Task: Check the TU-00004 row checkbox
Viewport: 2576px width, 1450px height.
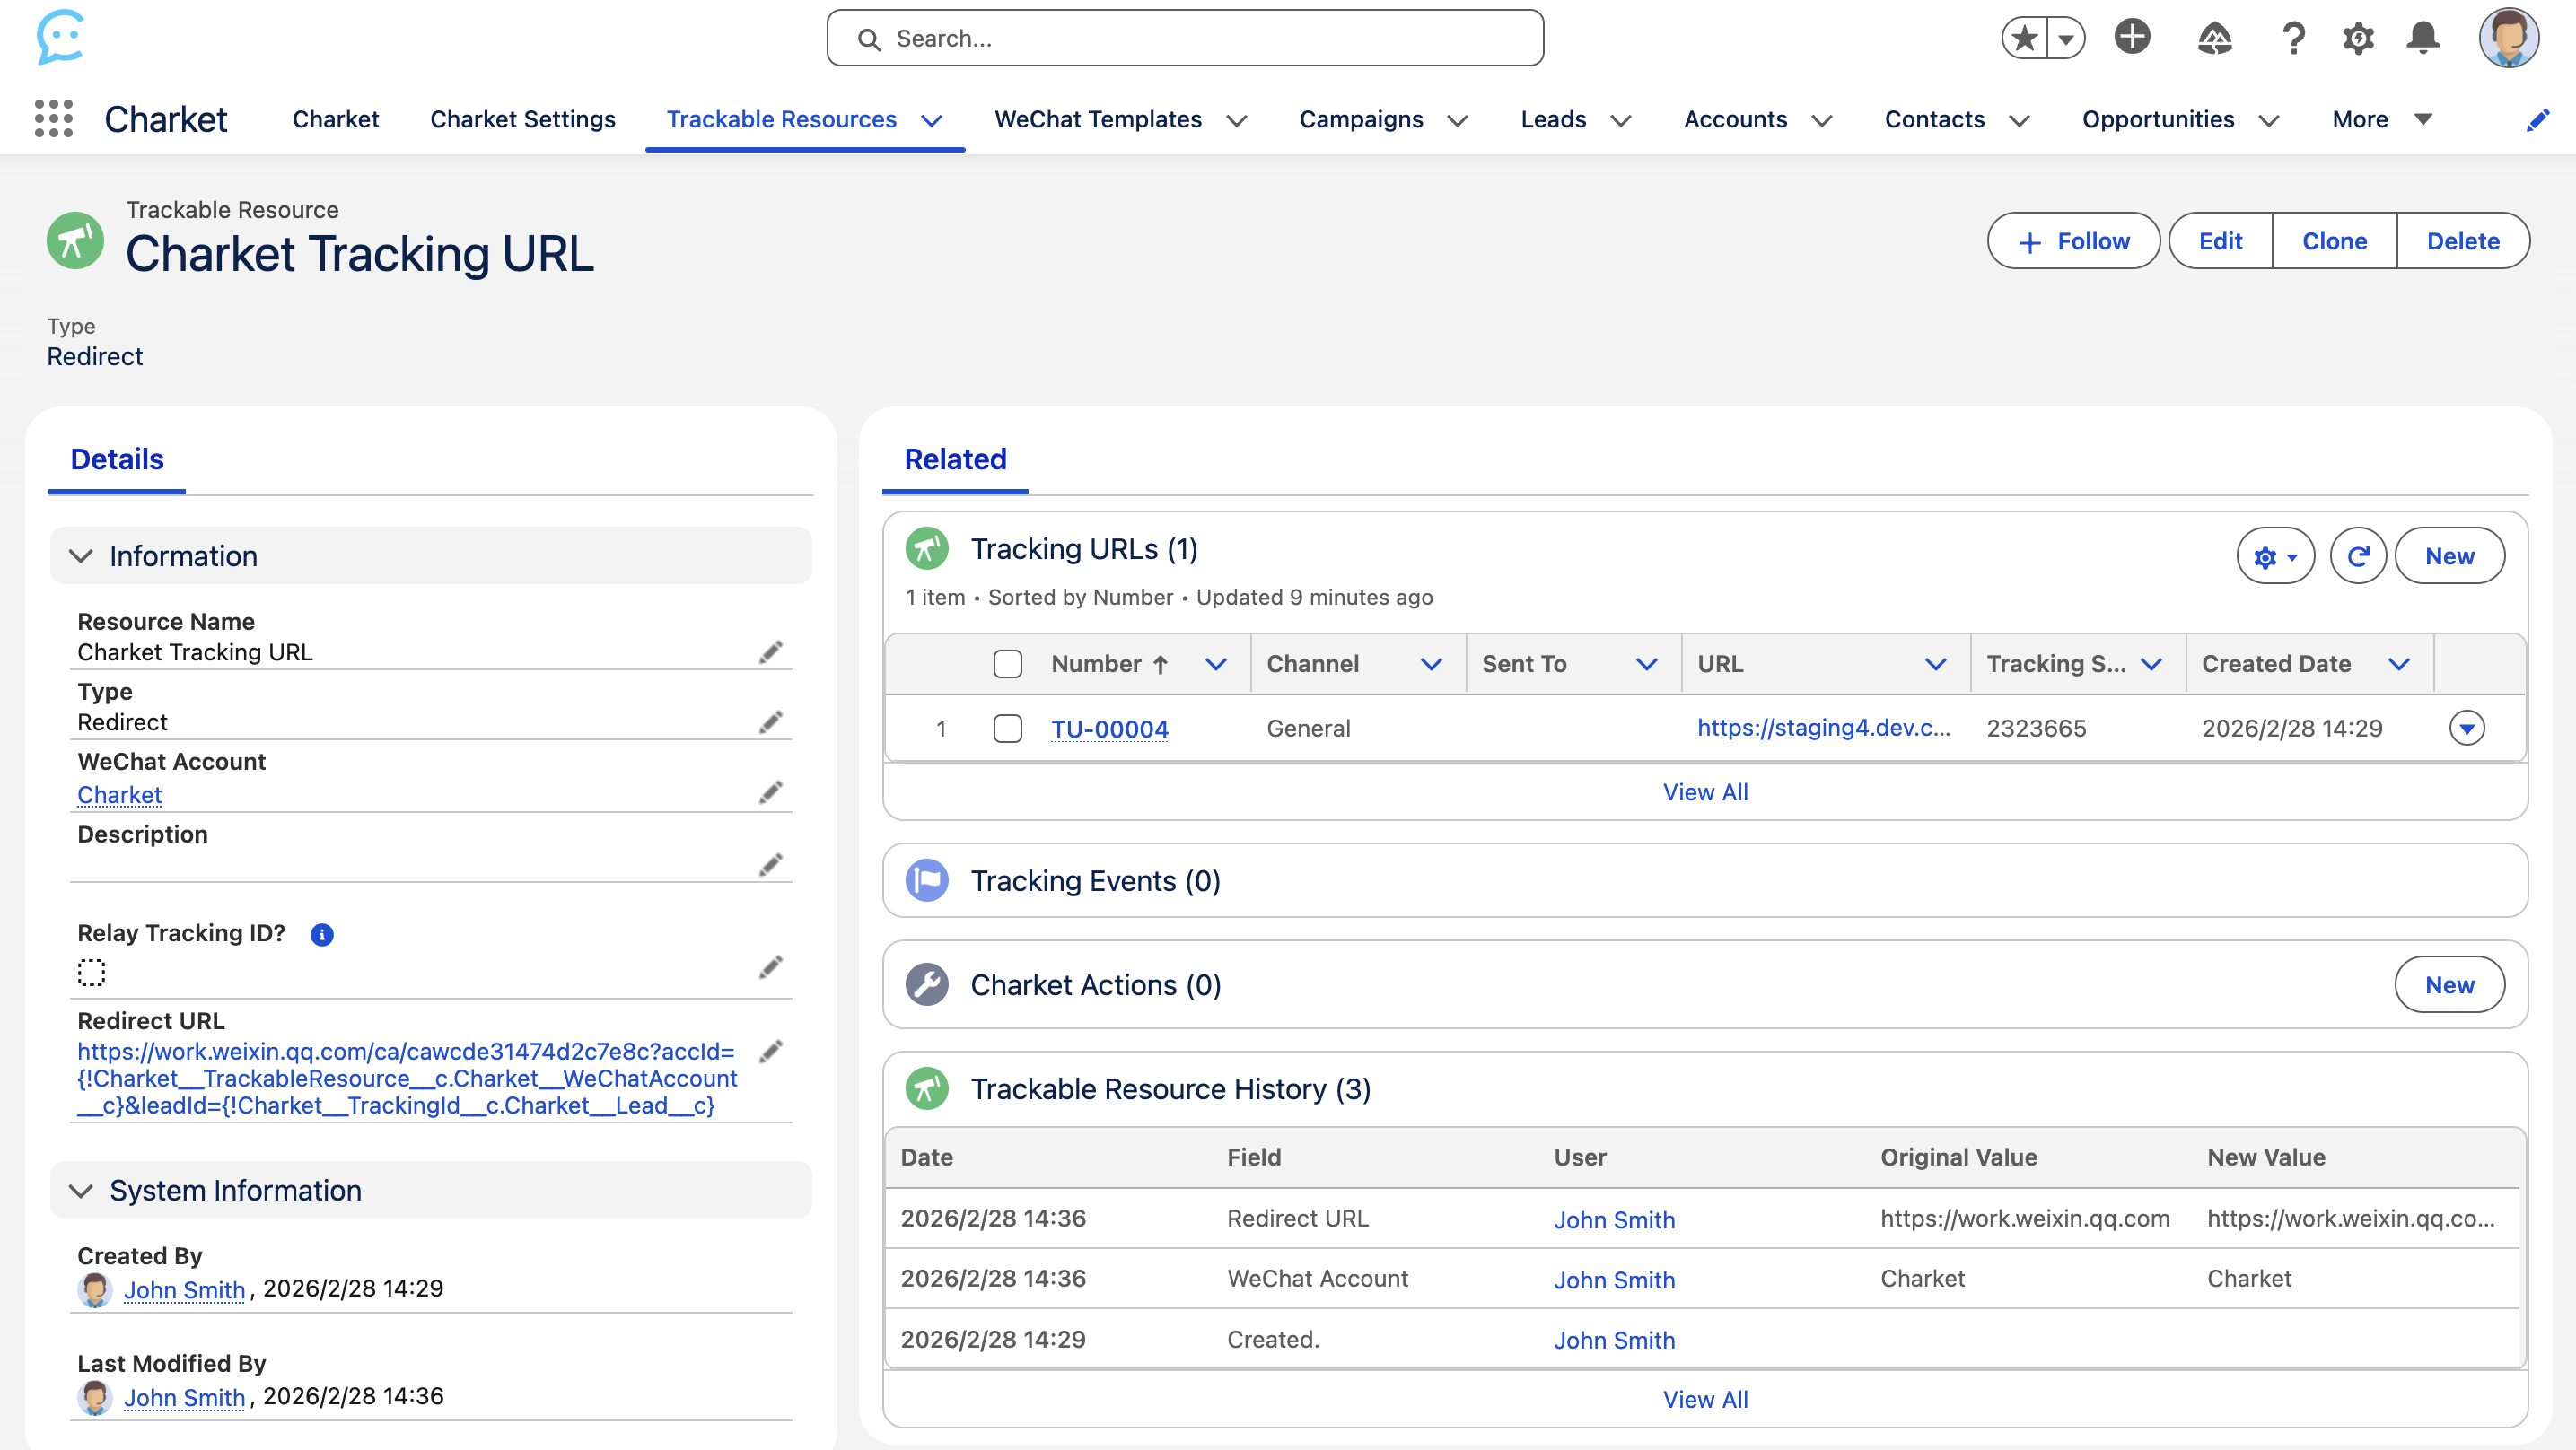Action: pyautogui.click(x=1007, y=728)
